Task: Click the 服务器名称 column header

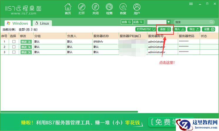Action: click(105, 36)
